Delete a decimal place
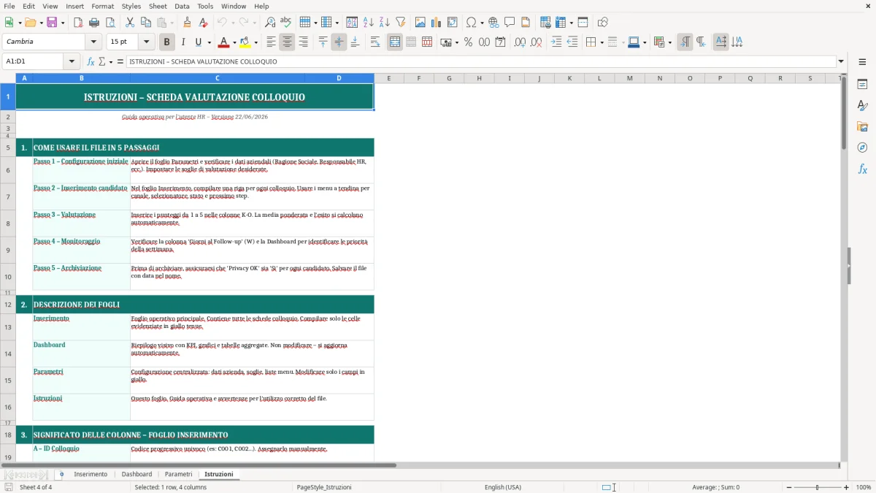Screen dimensions: 876x493 pyautogui.click(x=536, y=42)
